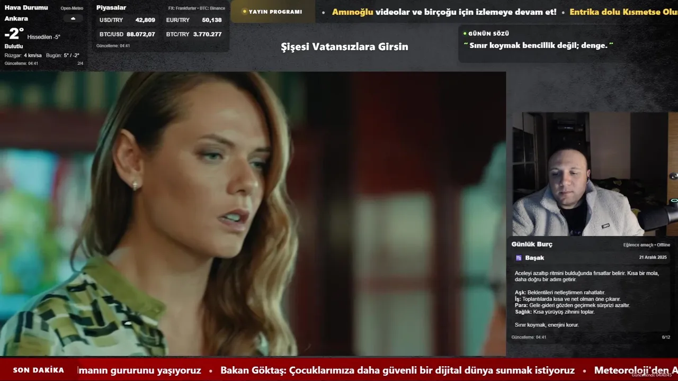Screen dimensions: 678x381
Task: Select the EUR/TRY 50,138 rate cell
Action: pos(194,20)
